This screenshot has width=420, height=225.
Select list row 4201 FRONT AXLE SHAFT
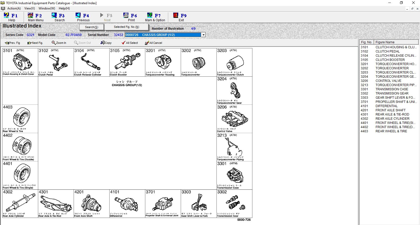tap(389, 110)
